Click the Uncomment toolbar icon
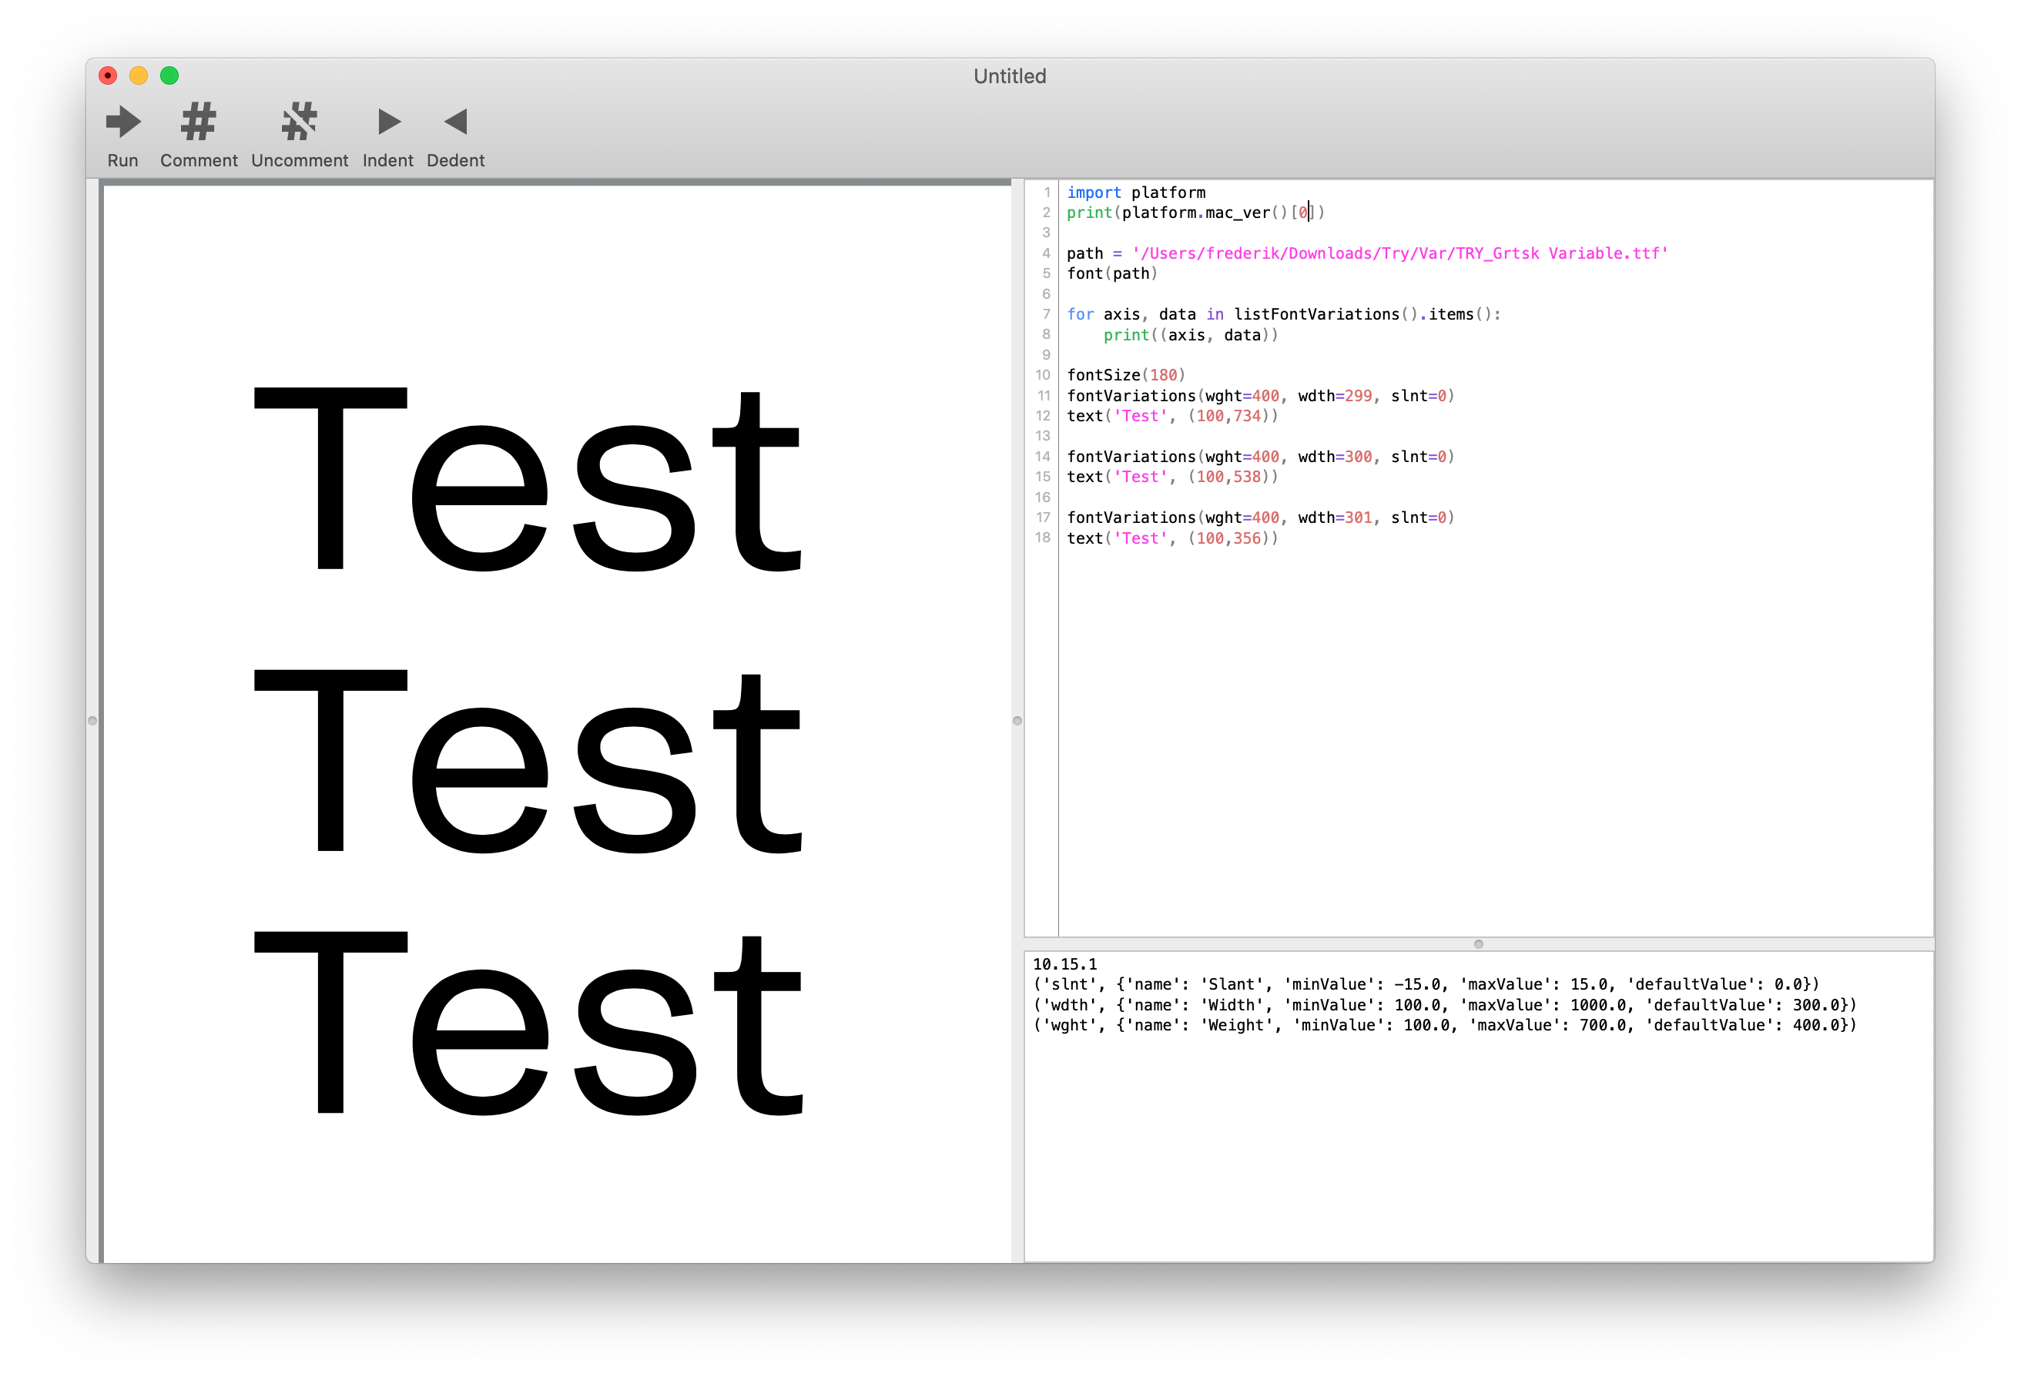The width and height of the screenshot is (2021, 1377). 299,122
